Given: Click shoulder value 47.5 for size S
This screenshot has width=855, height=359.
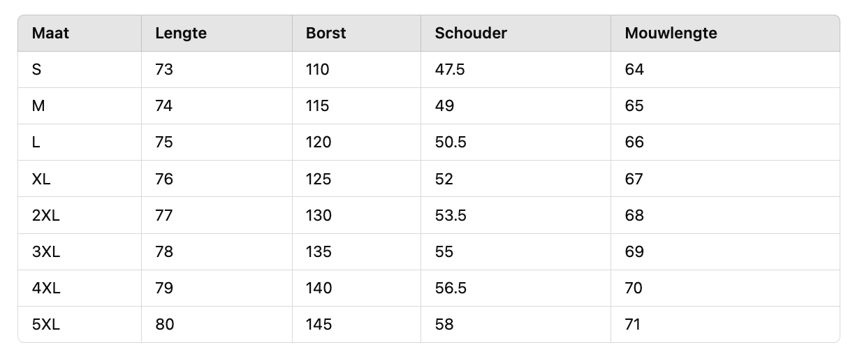Looking at the screenshot, I should point(450,70).
